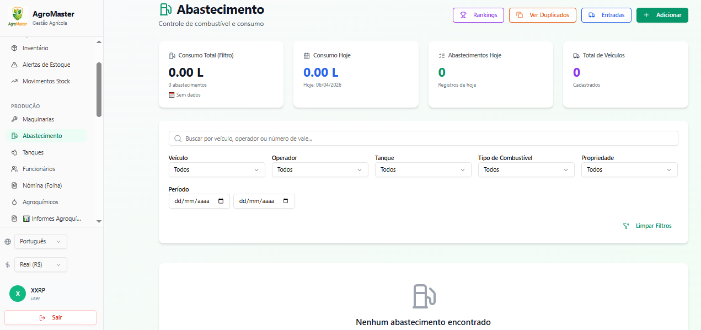701x330 pixels.
Task: Expand the Operador filter dropdown
Action: point(319,170)
